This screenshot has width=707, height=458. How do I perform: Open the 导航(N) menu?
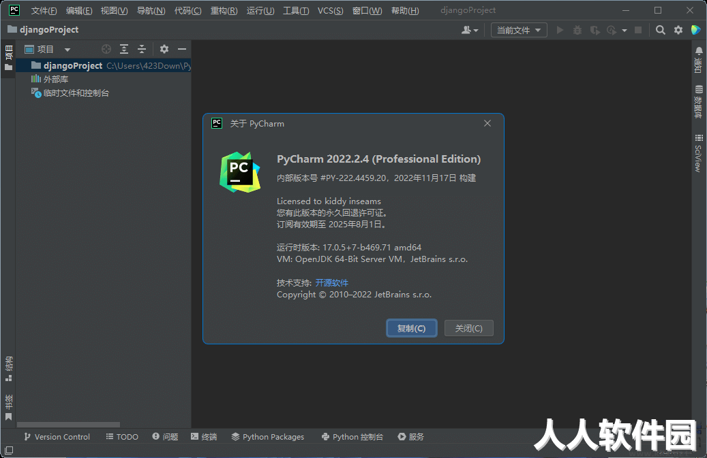pyautogui.click(x=151, y=10)
